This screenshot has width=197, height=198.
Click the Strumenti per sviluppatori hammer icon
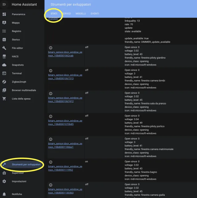tap(4, 164)
